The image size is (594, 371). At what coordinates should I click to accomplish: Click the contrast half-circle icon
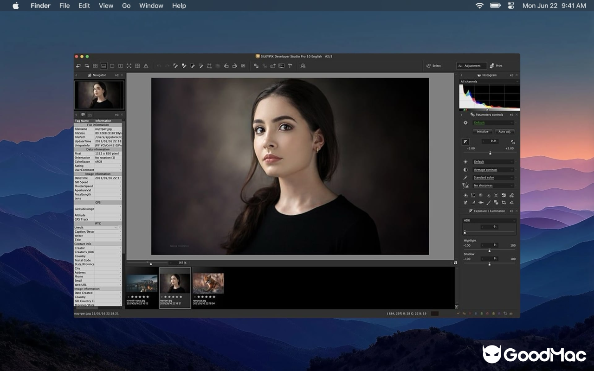[465, 170]
